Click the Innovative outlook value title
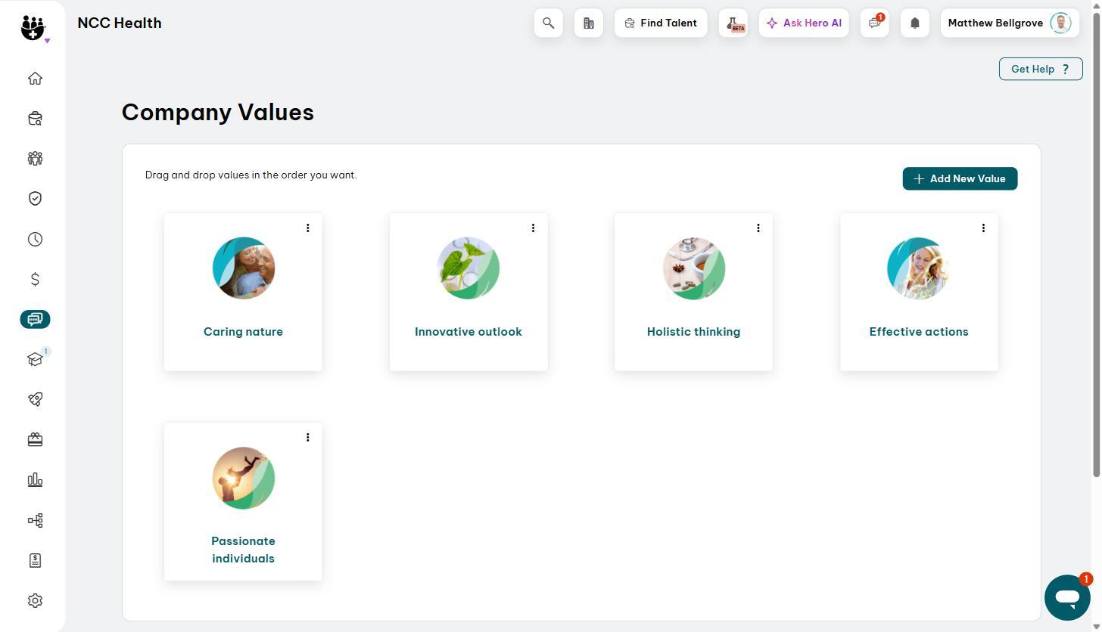 469,332
